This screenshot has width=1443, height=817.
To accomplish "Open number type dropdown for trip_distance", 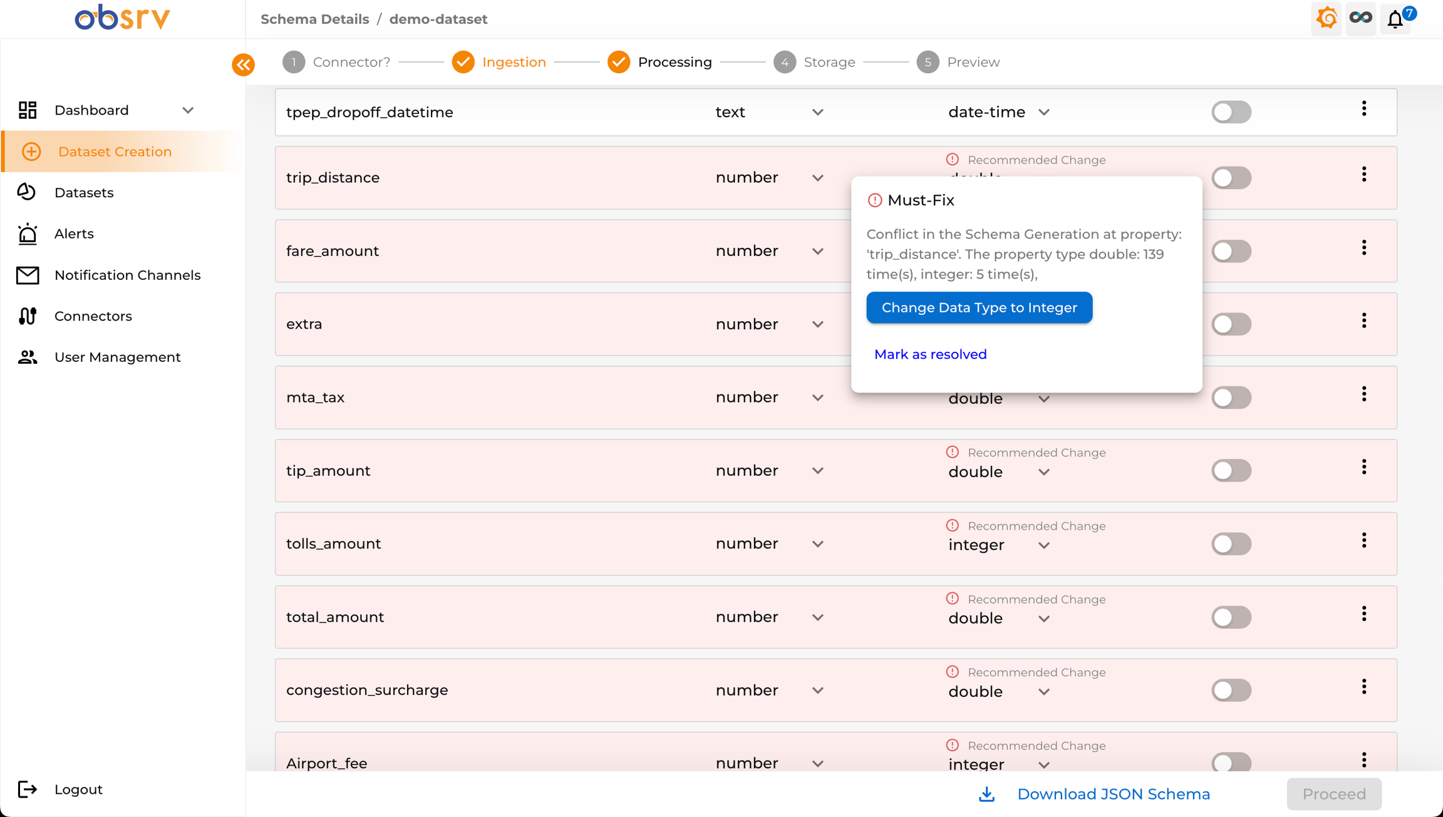I will 770,178.
